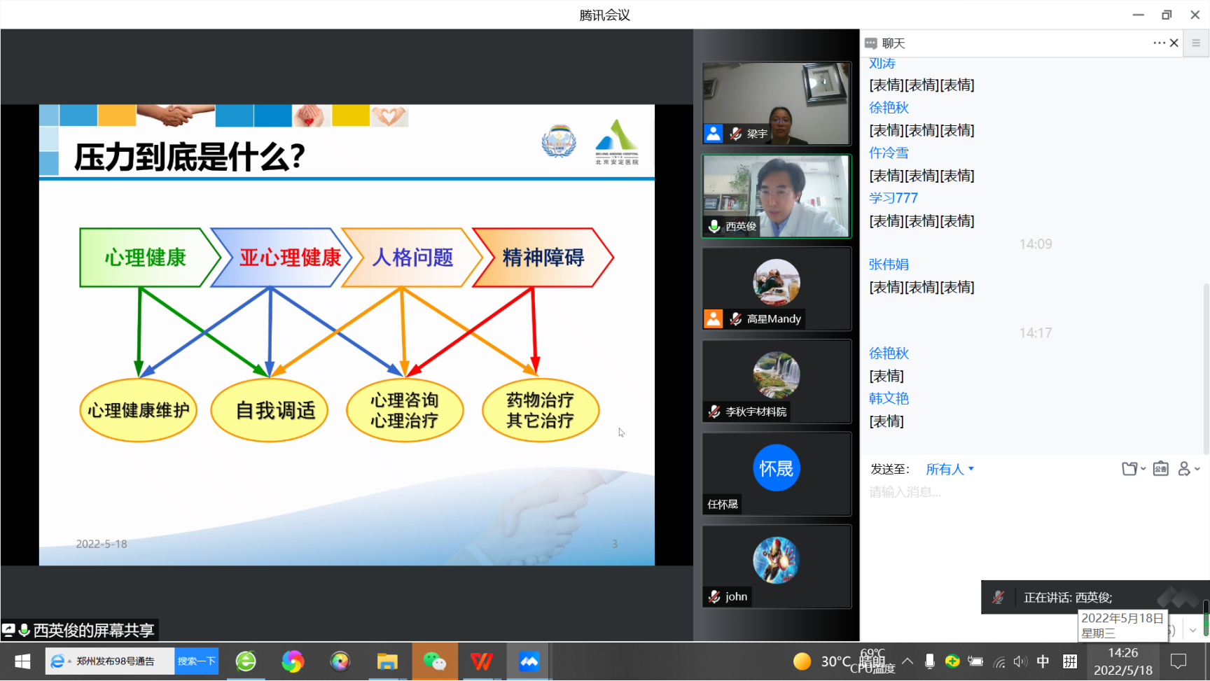
Task: Click the muted mic icon in the 正在讲话 bar
Action: 998,598
